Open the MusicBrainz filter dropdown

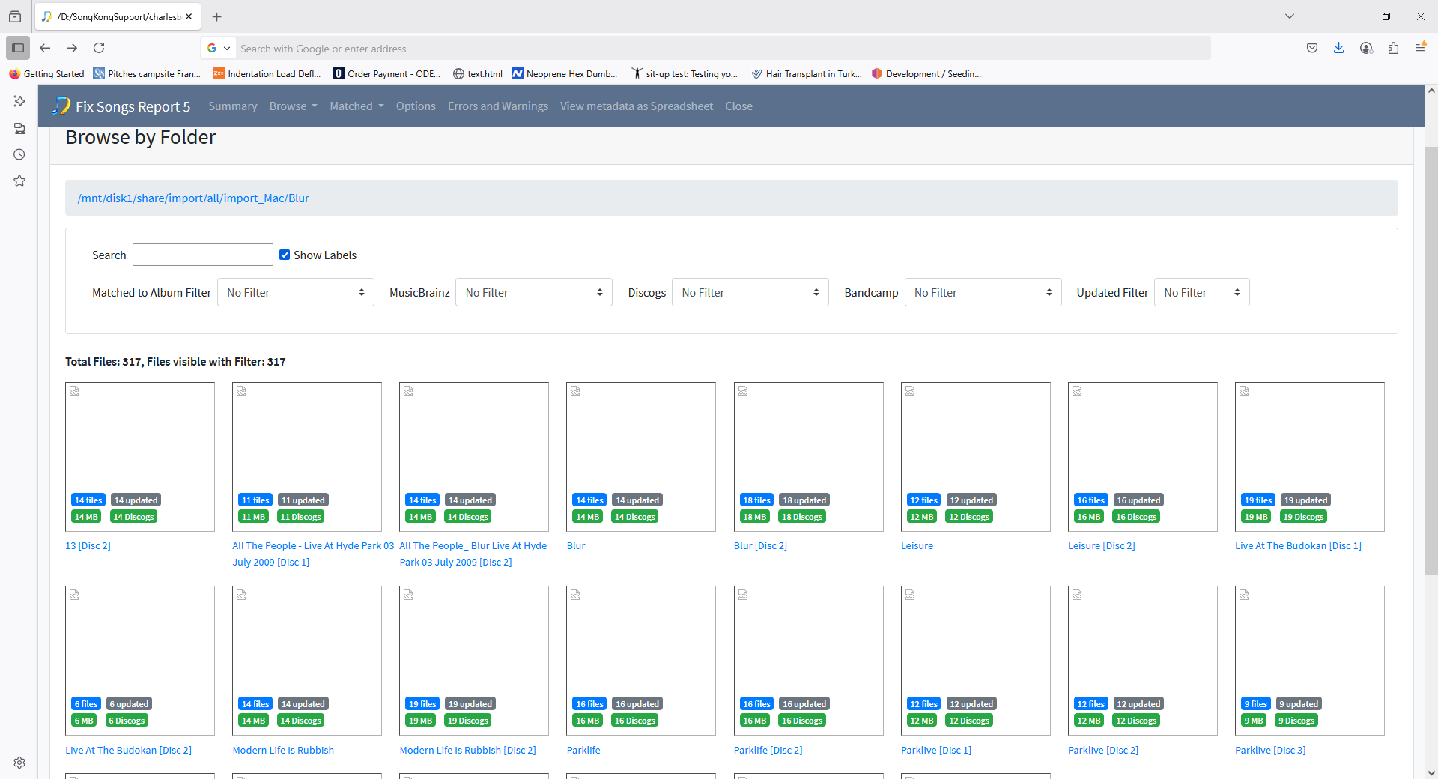pos(534,292)
